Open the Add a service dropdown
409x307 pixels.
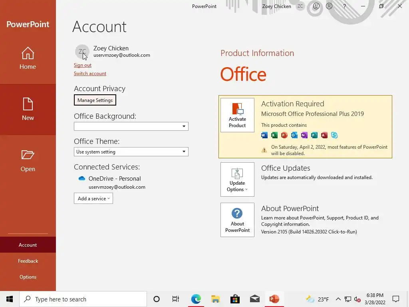click(93, 198)
